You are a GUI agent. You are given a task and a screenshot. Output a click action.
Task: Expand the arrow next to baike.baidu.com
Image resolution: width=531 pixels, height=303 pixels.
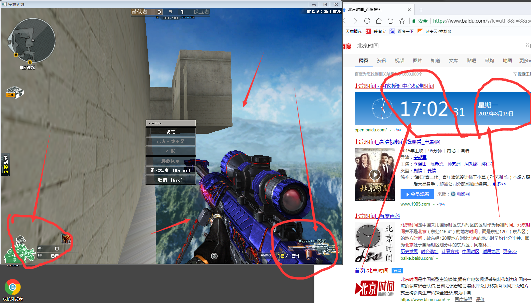click(x=437, y=258)
